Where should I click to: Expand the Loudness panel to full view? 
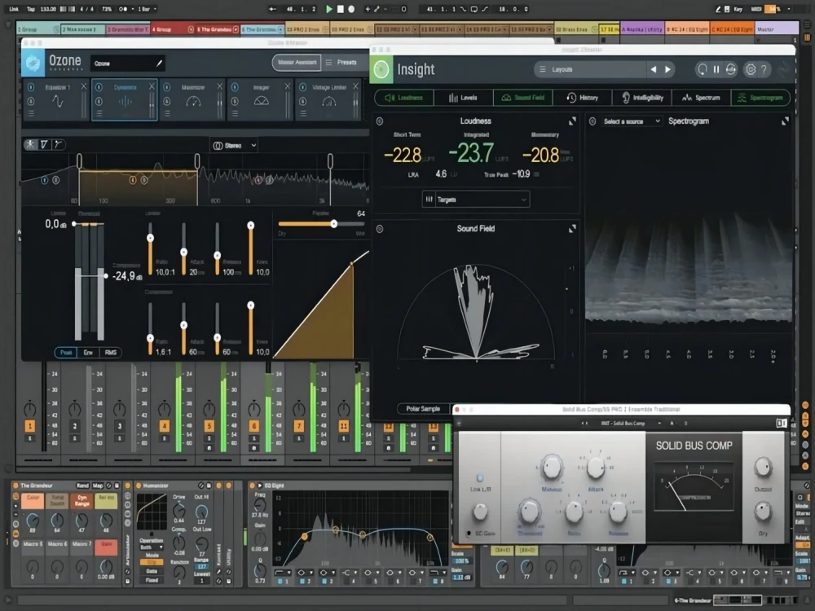click(572, 121)
